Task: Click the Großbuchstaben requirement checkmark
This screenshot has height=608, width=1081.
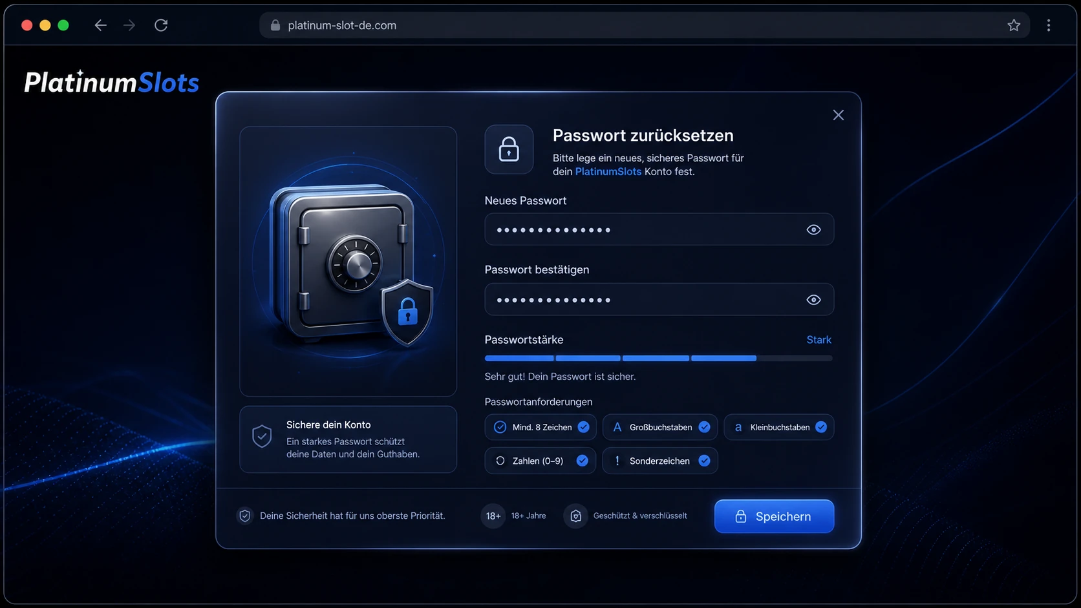Action: click(x=704, y=427)
